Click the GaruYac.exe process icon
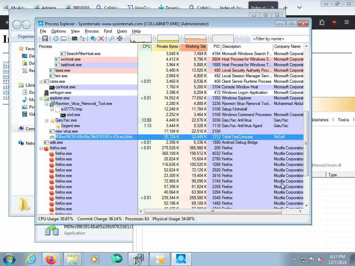 pyautogui.click(x=52, y=121)
